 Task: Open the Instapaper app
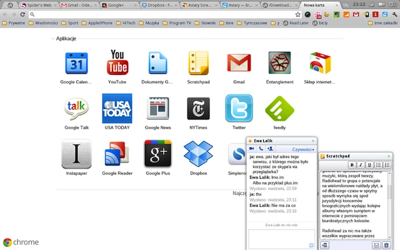click(76, 154)
